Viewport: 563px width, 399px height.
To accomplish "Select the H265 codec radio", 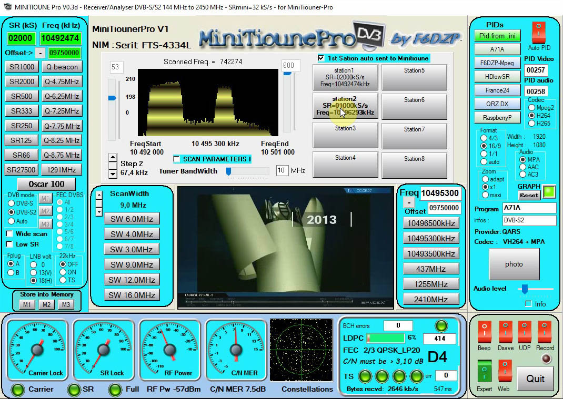I will pyautogui.click(x=532, y=124).
